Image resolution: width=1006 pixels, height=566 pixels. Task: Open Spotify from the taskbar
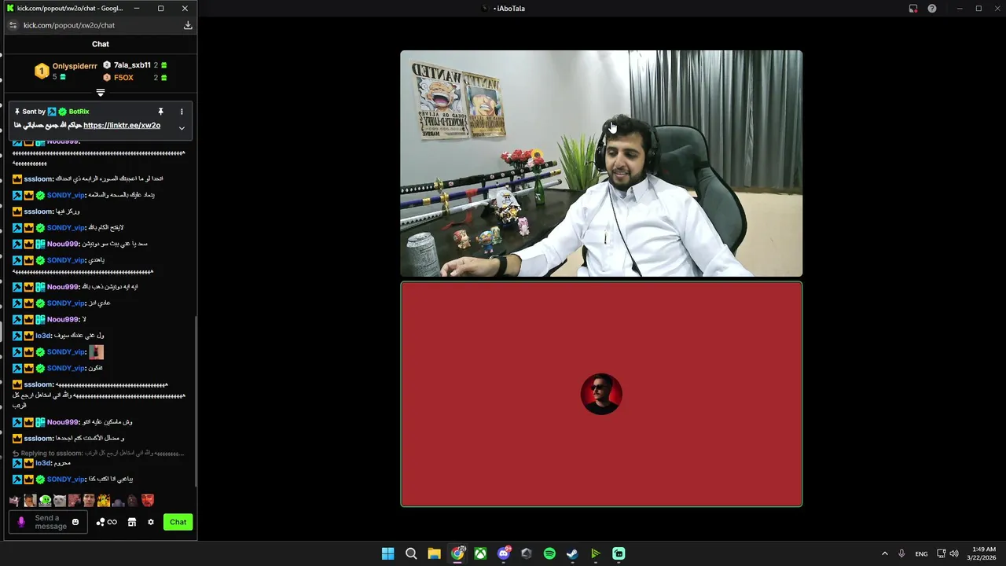[x=549, y=553]
